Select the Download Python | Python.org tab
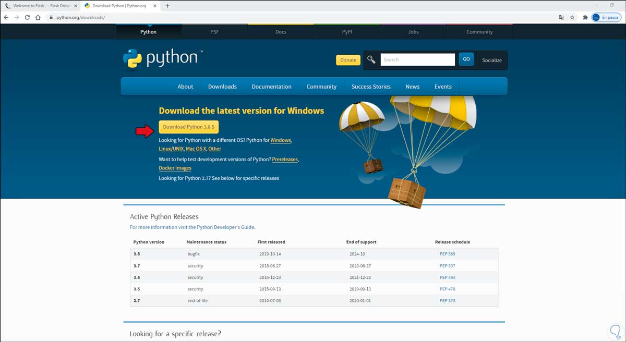This screenshot has height=342, width=626. tap(120, 6)
